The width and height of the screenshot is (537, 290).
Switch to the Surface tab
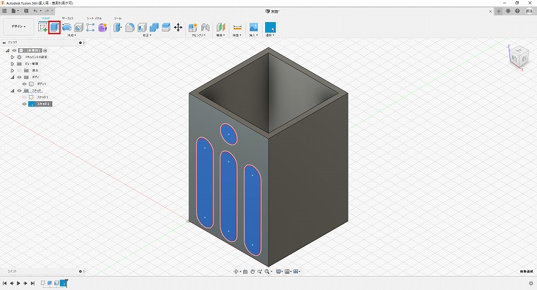click(68, 19)
